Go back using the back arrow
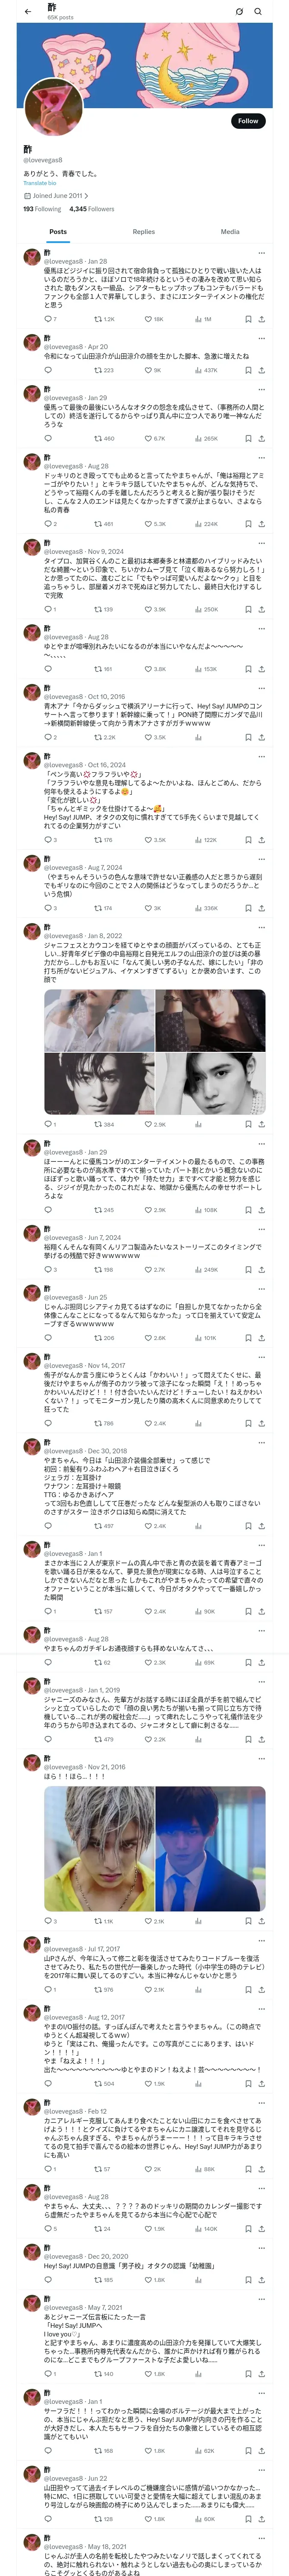Image resolution: width=289 pixels, height=2576 pixels. coord(27,11)
